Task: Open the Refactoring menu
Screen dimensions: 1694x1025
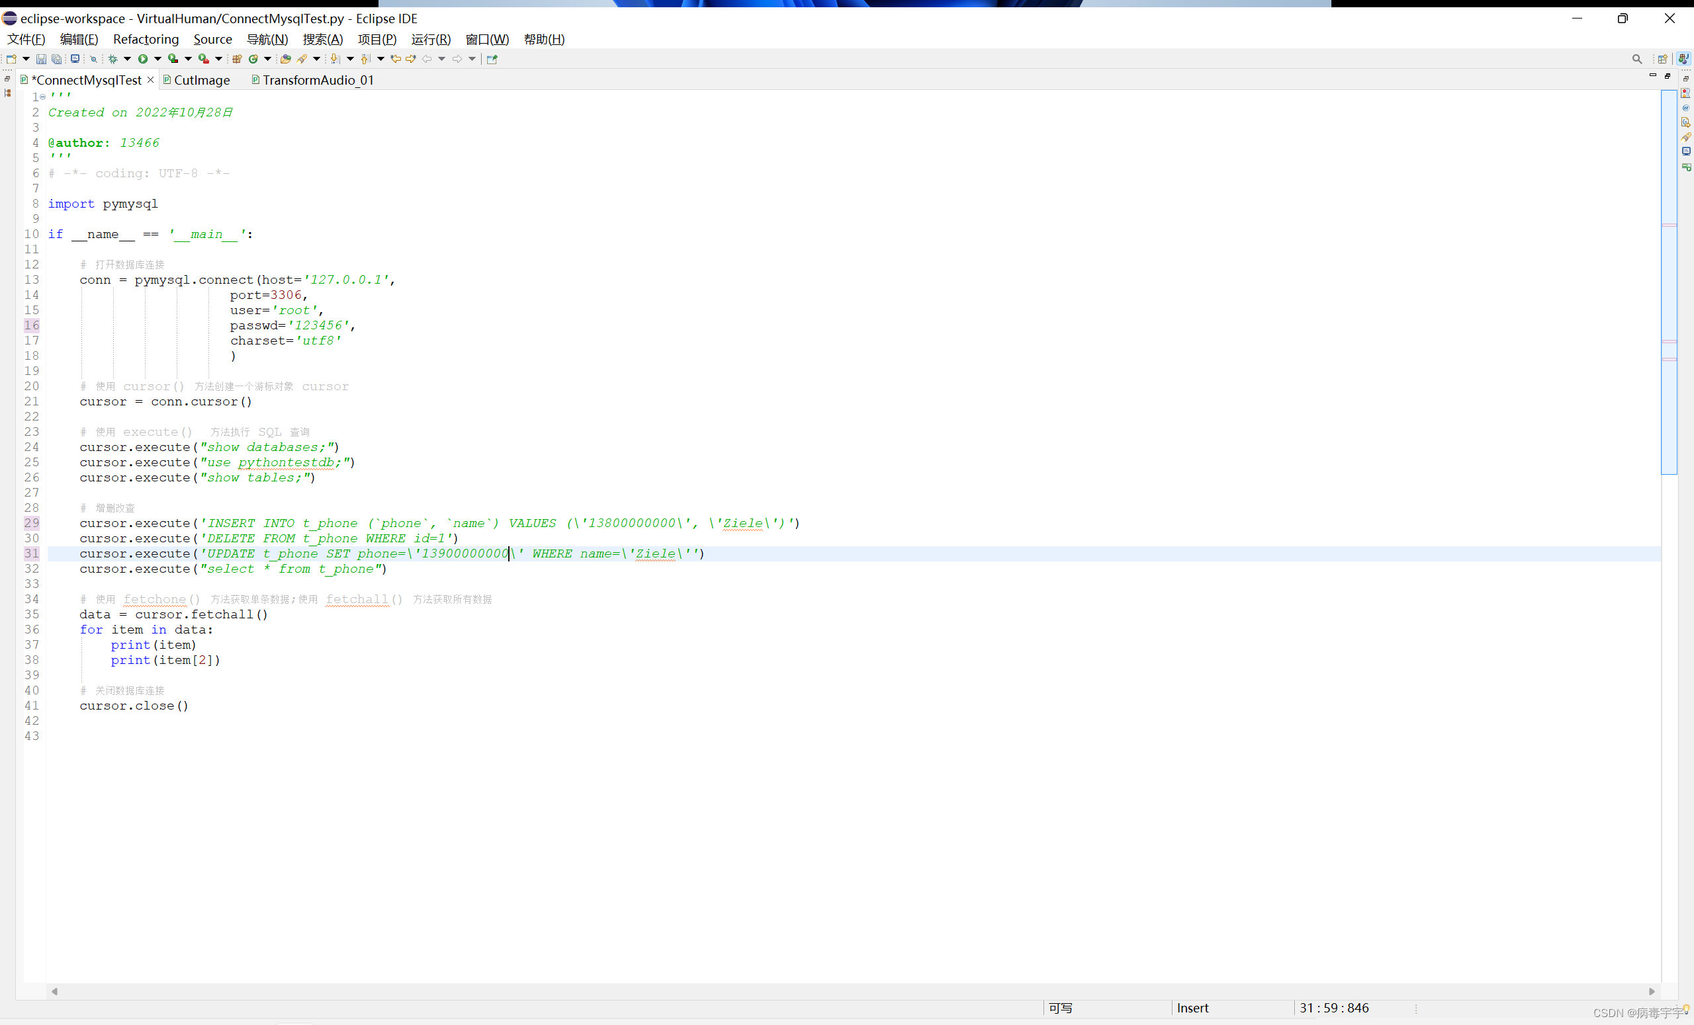Action: (146, 39)
